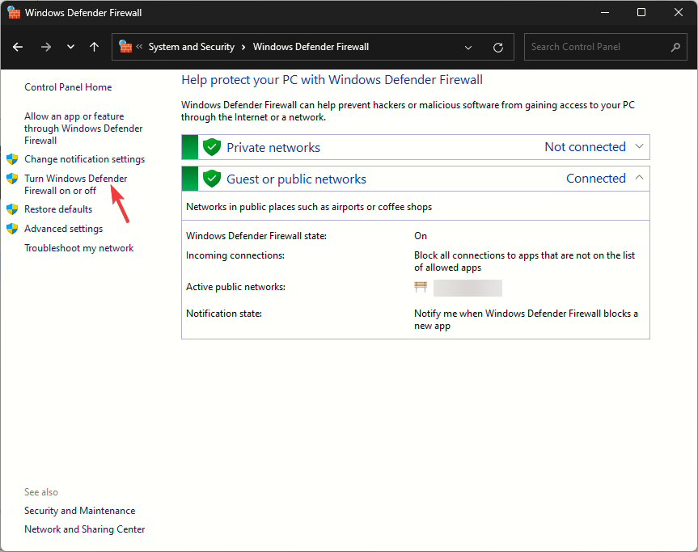The height and width of the screenshot is (552, 698).
Task: Open the address bar history dropdown
Action: click(x=467, y=47)
